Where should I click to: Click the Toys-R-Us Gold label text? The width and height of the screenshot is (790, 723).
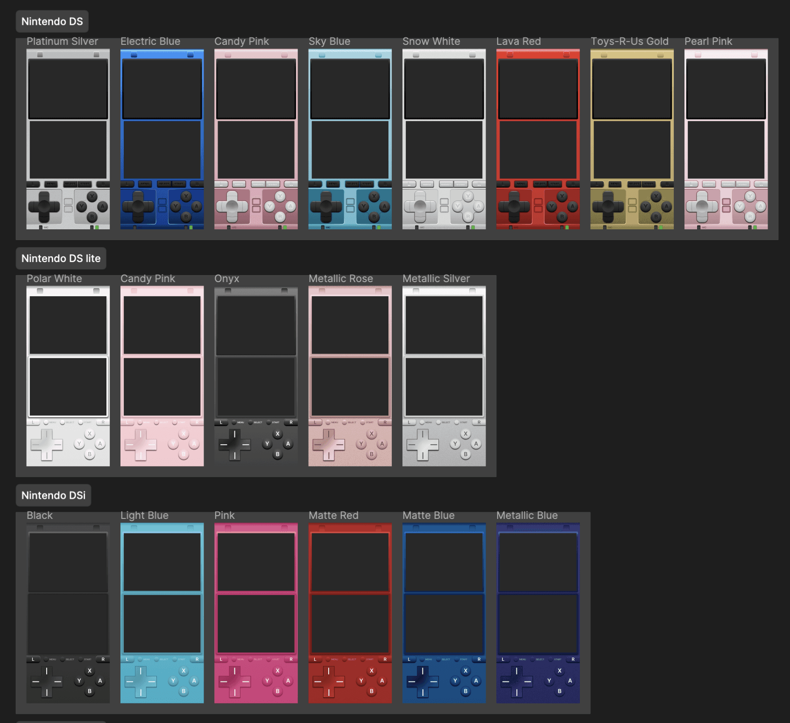point(630,41)
